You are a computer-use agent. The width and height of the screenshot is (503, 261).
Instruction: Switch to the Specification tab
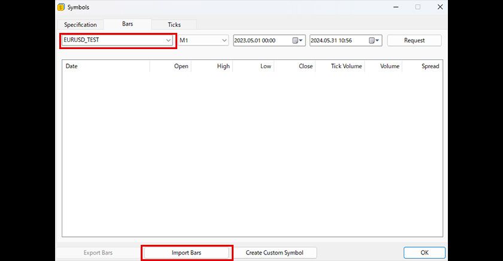pyautogui.click(x=80, y=25)
